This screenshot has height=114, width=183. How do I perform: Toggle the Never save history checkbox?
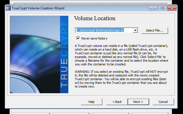click(78, 38)
